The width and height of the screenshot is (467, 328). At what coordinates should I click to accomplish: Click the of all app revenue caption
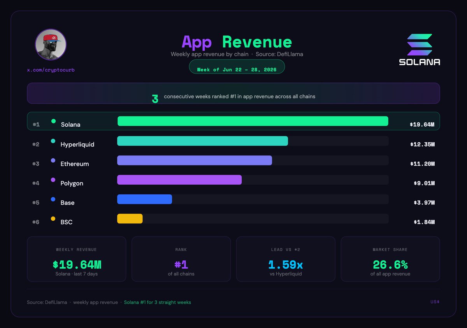(x=390, y=274)
